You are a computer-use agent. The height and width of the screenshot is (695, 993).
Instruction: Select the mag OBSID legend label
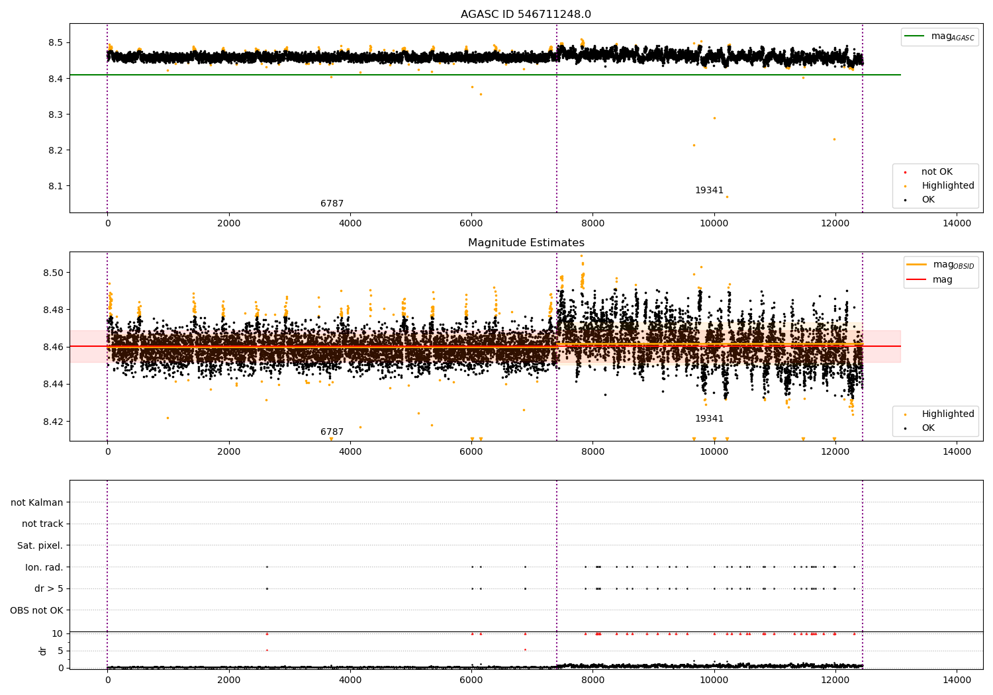tap(953, 265)
